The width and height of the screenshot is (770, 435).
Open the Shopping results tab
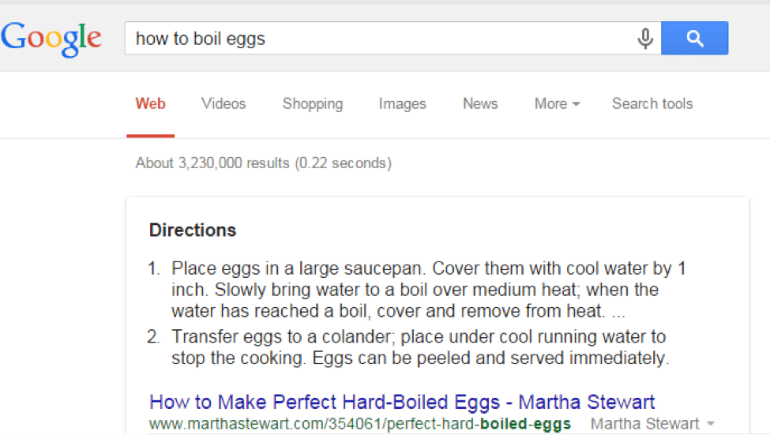pyautogui.click(x=312, y=103)
